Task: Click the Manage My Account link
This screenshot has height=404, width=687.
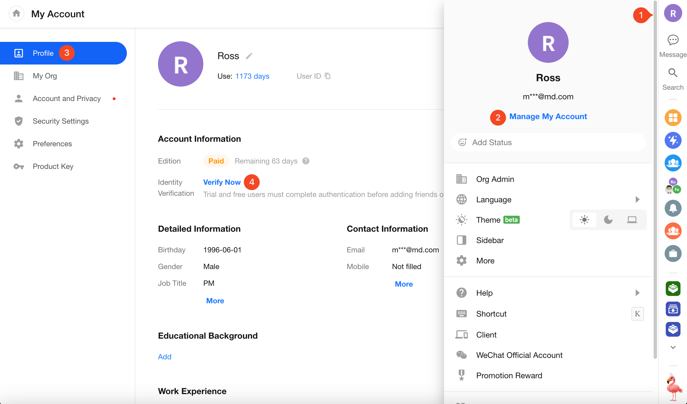Action: (548, 117)
